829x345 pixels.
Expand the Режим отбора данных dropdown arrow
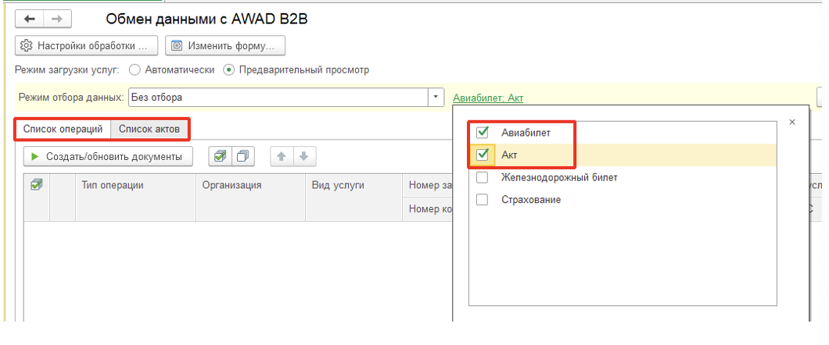pyautogui.click(x=436, y=98)
